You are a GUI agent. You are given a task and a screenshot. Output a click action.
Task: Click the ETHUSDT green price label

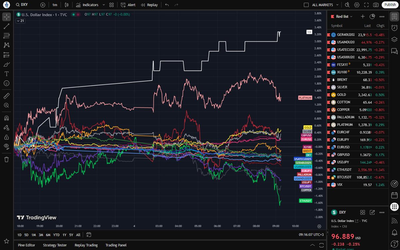pos(305,201)
